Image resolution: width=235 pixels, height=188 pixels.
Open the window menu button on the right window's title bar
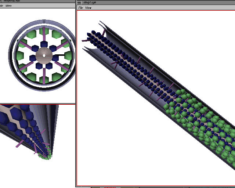79,2
